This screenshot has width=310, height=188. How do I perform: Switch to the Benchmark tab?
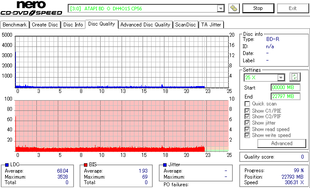[15, 25]
